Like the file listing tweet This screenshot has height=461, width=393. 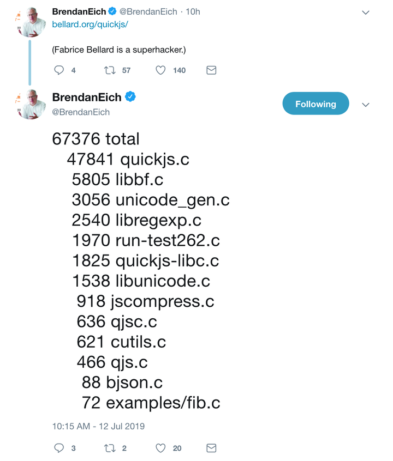pos(160,448)
